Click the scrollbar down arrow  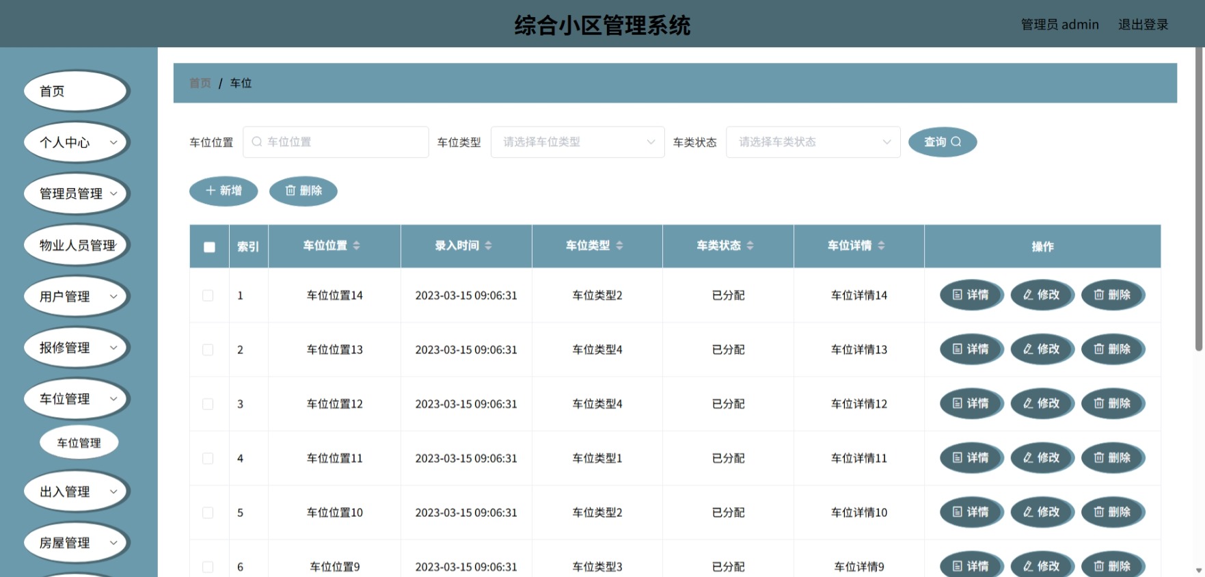1199,569
